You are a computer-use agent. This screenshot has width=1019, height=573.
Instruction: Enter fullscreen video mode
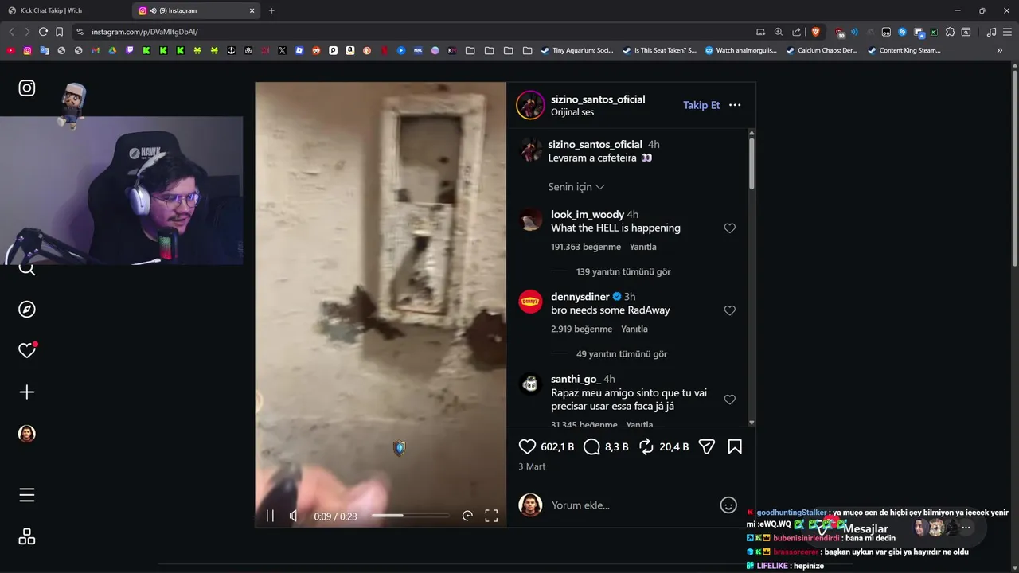click(x=491, y=516)
